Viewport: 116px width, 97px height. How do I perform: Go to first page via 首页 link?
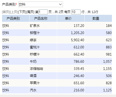(x=6, y=12)
